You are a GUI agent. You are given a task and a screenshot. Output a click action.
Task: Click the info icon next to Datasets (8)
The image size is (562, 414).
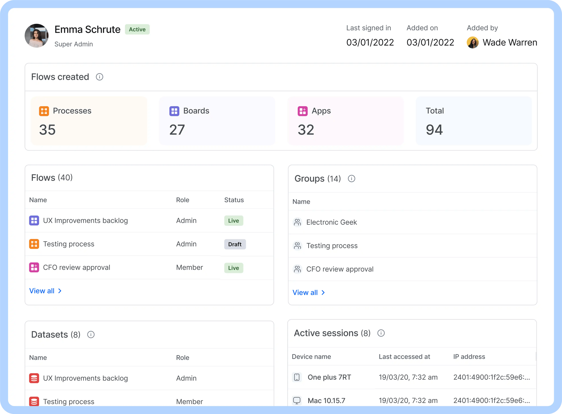click(91, 334)
